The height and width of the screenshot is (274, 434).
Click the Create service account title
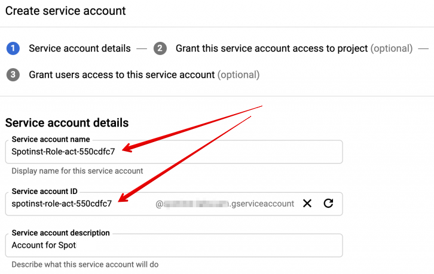(66, 11)
